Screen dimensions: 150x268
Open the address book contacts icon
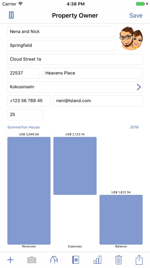pos(76,260)
